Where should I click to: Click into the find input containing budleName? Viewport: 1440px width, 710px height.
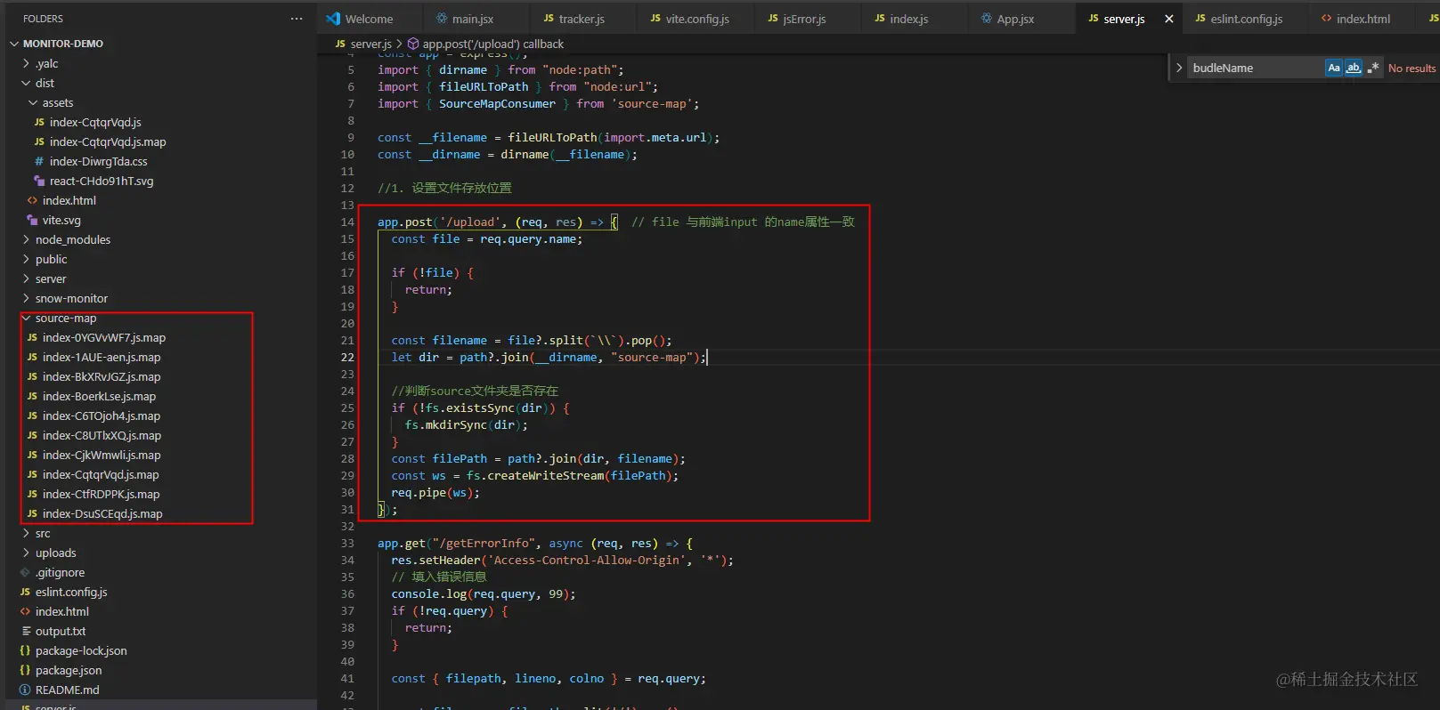point(1256,68)
